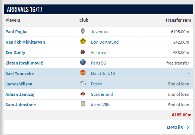Image resolution: width=195 pixels, height=135 pixels.
Task: Open the Details arrow chevron
Action: (188, 127)
